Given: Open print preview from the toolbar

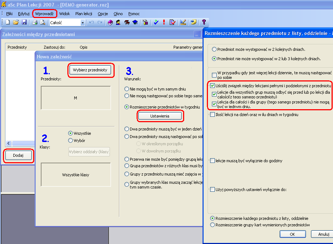Looking at the screenshot, I should click(43, 22).
